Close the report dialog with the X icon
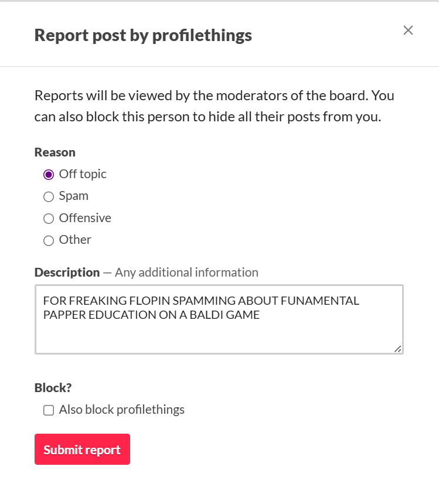Screen dimensions: 439x480 point(408,30)
